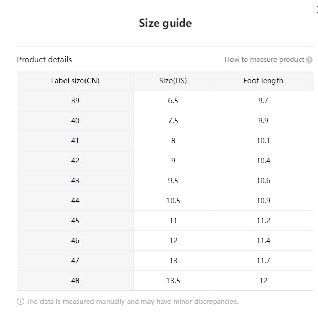Click the foot length 11.4 cell
This screenshot has width=318, height=317.
[263, 241]
